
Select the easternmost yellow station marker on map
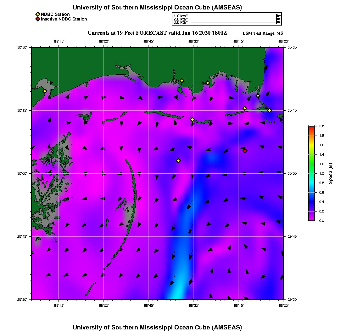click(270, 110)
